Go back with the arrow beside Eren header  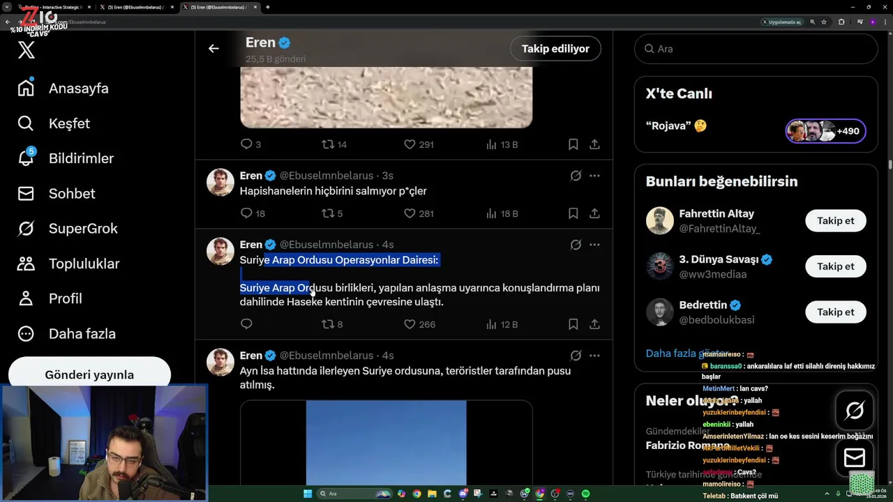pyautogui.click(x=213, y=48)
